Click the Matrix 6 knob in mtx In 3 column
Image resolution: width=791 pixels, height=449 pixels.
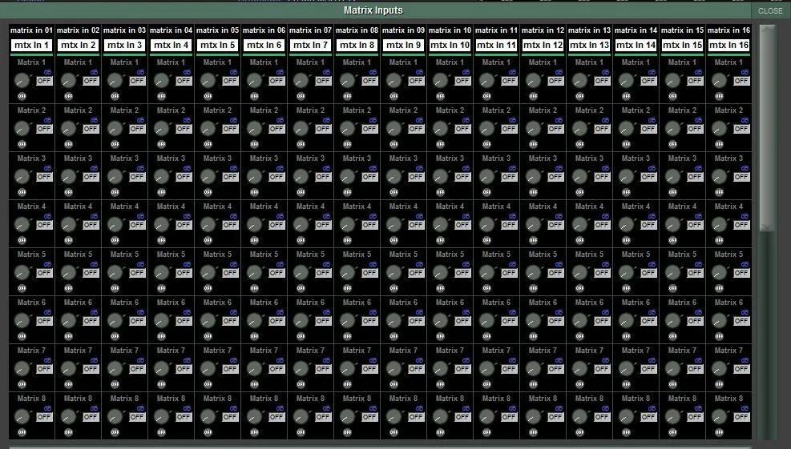115,321
